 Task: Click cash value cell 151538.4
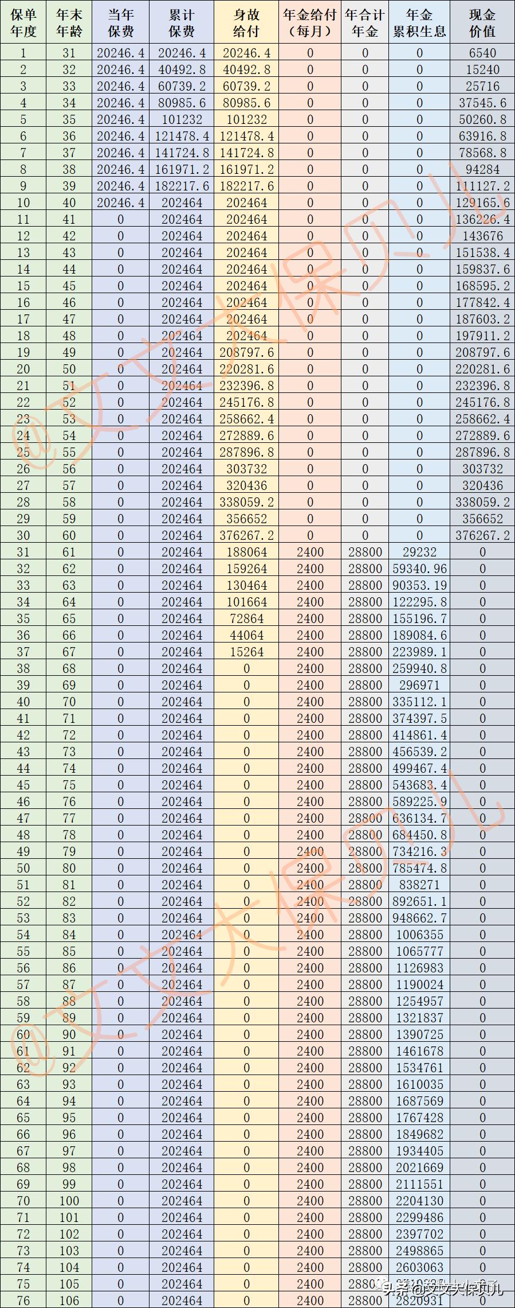(x=482, y=252)
